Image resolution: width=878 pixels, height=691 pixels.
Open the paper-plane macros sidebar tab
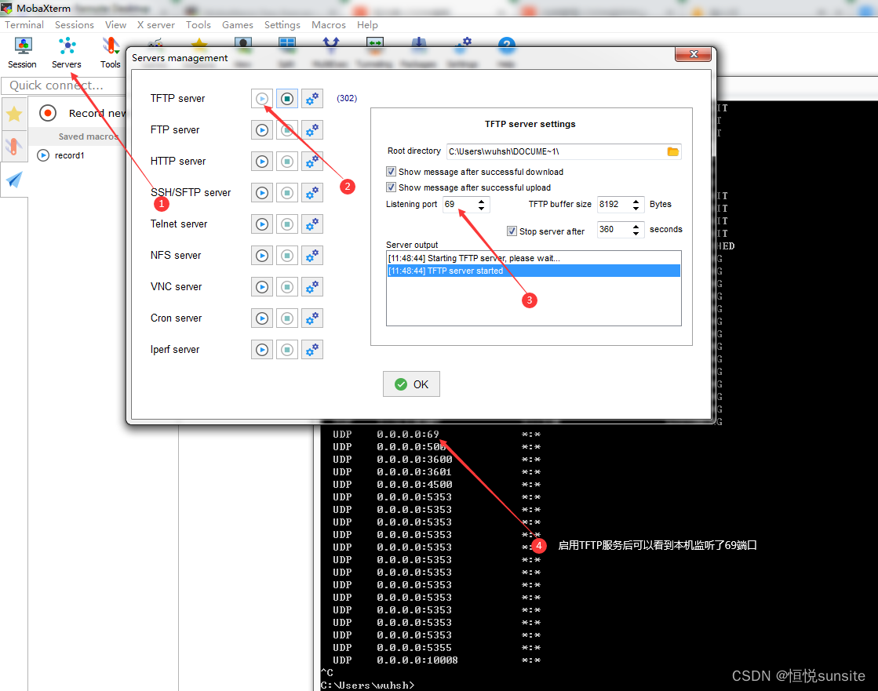point(14,180)
